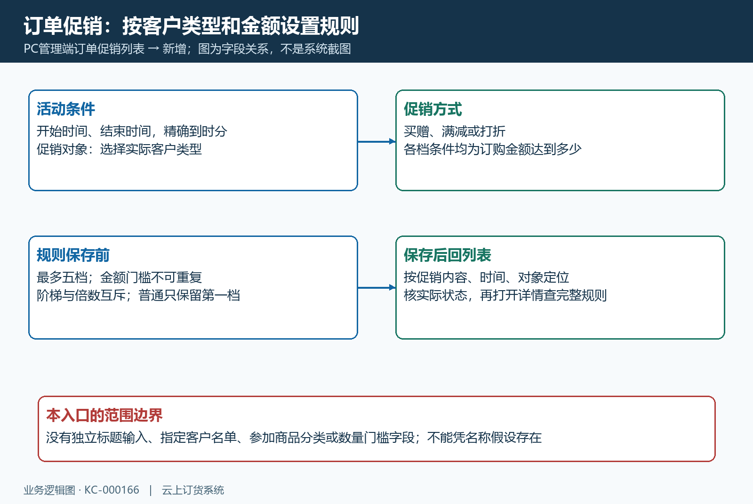Select the 促销方式 heading
The image size is (753, 504).
433,109
